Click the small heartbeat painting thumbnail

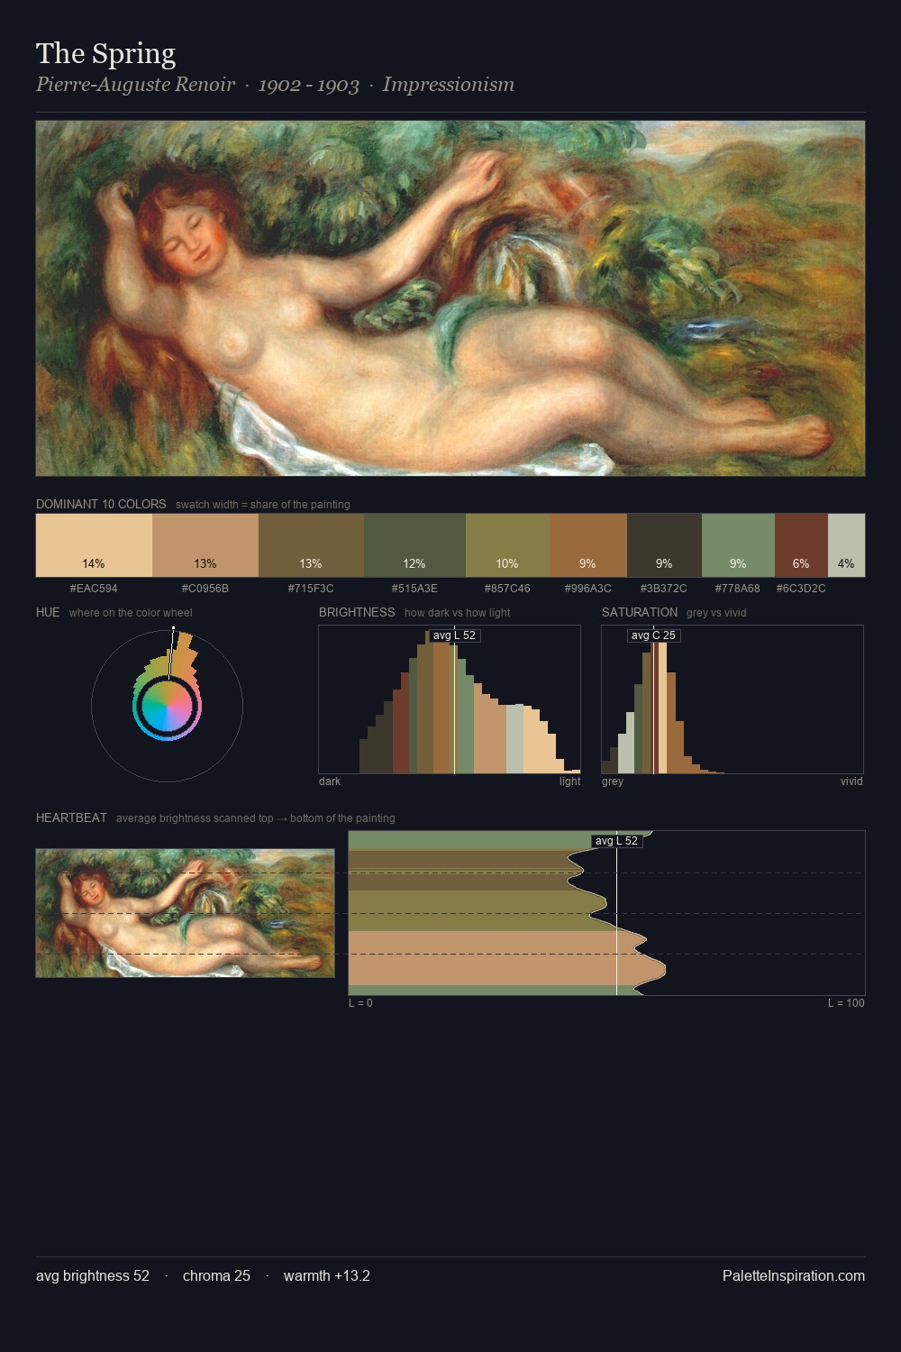coord(185,913)
